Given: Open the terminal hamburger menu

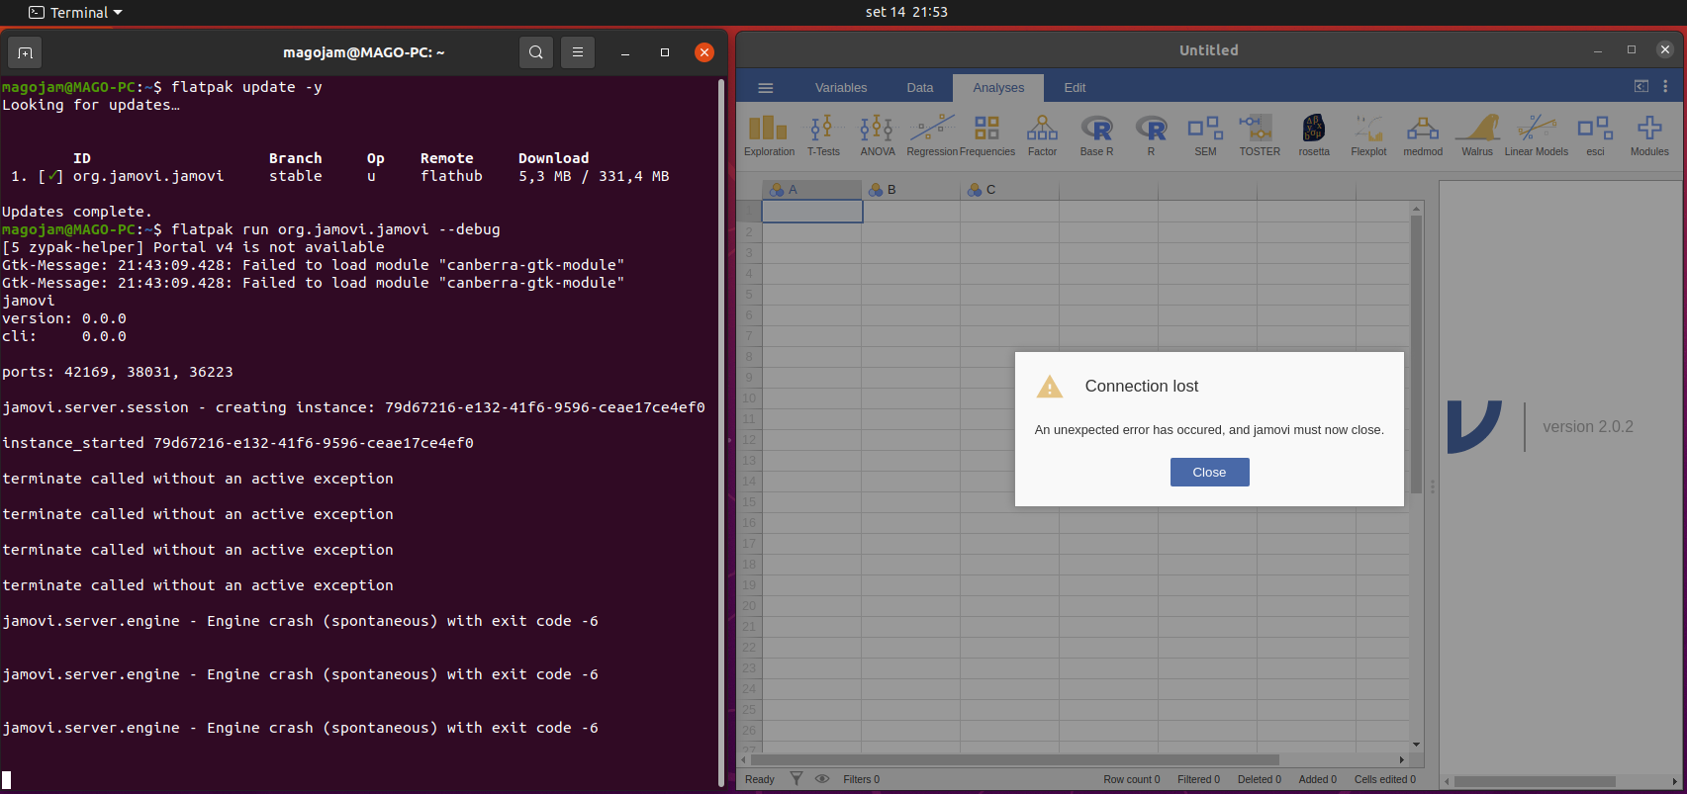Looking at the screenshot, I should point(578,52).
